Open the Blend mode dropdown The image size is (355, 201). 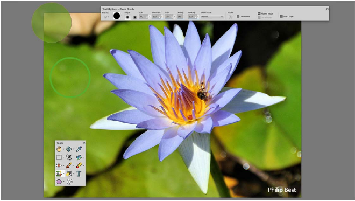(212, 17)
